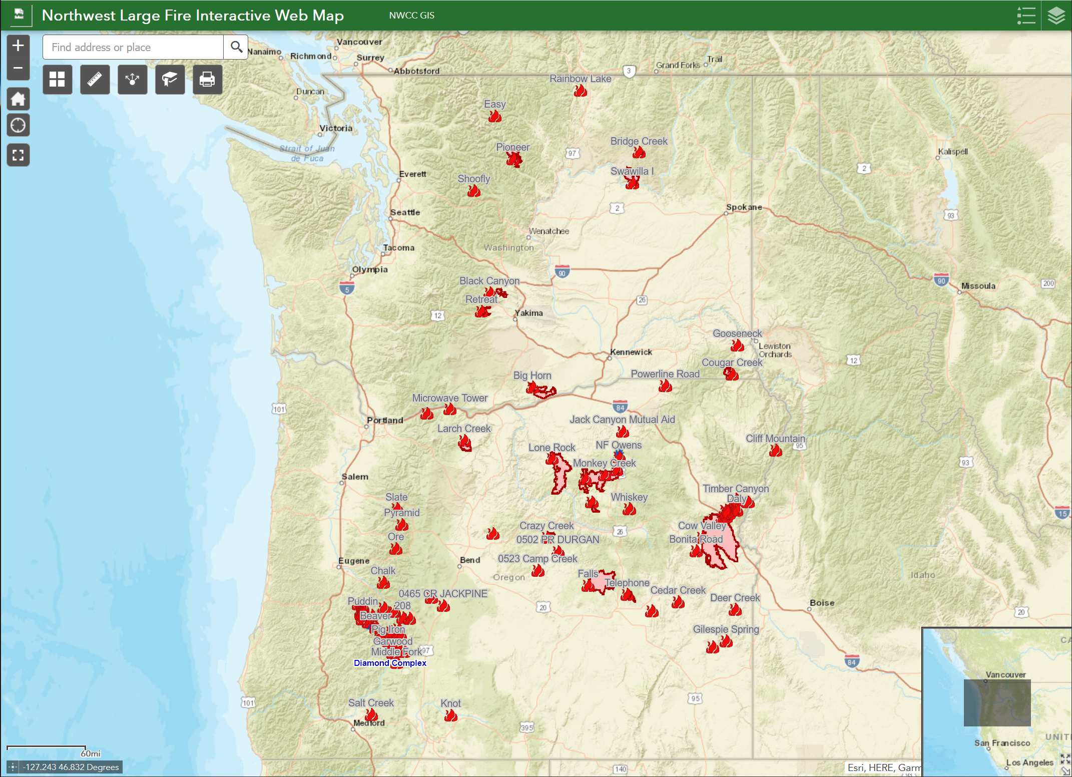This screenshot has width=1072, height=777.
Task: Click the zoom in plus button
Action: 18,46
